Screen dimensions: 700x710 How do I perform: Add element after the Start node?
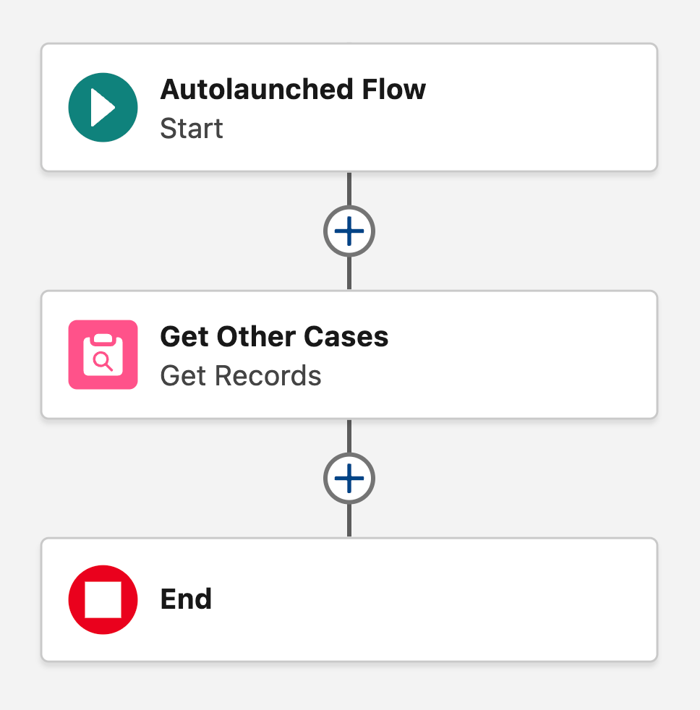pyautogui.click(x=349, y=231)
